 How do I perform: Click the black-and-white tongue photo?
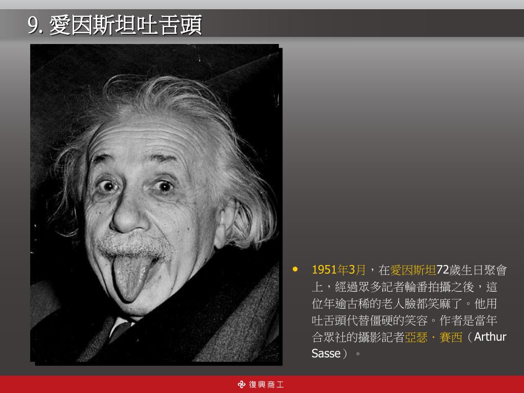pyautogui.click(x=155, y=203)
